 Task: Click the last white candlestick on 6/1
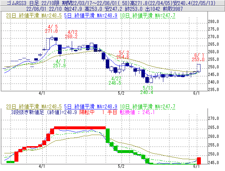click(199, 68)
